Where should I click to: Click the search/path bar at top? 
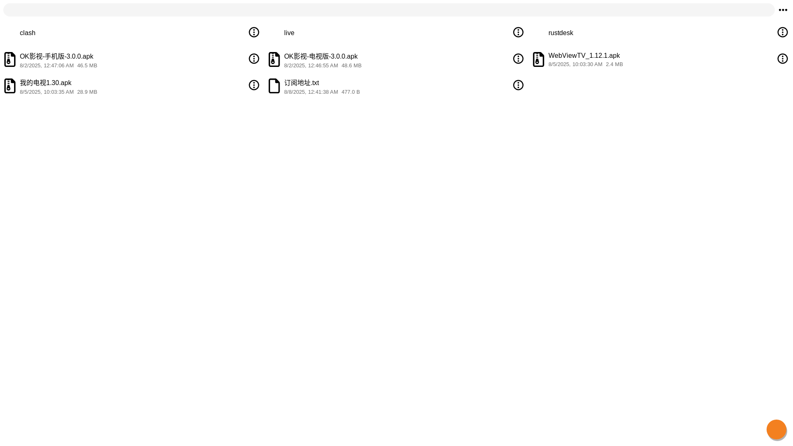(x=389, y=10)
